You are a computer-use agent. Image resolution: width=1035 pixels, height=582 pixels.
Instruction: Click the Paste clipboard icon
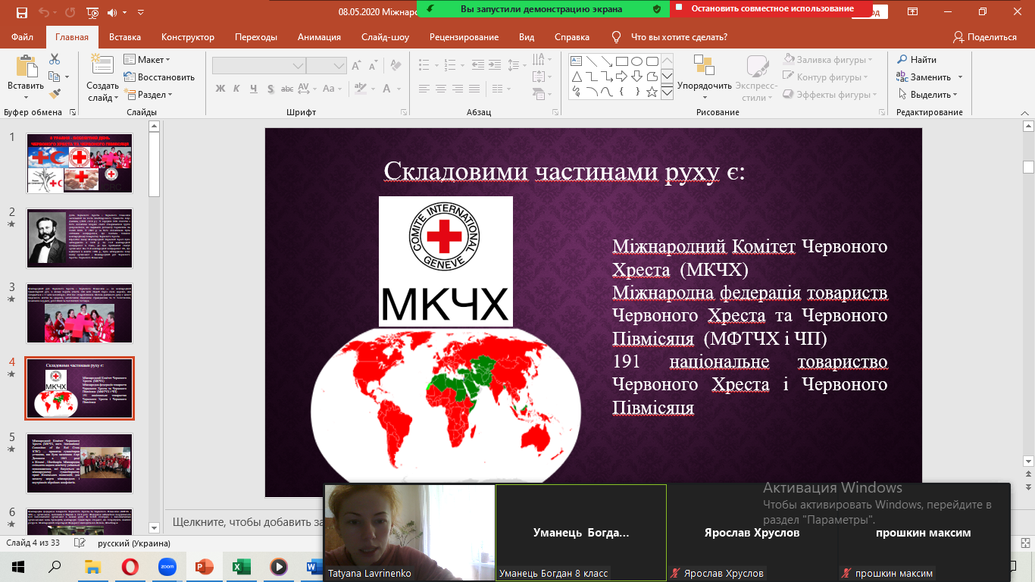[26, 67]
